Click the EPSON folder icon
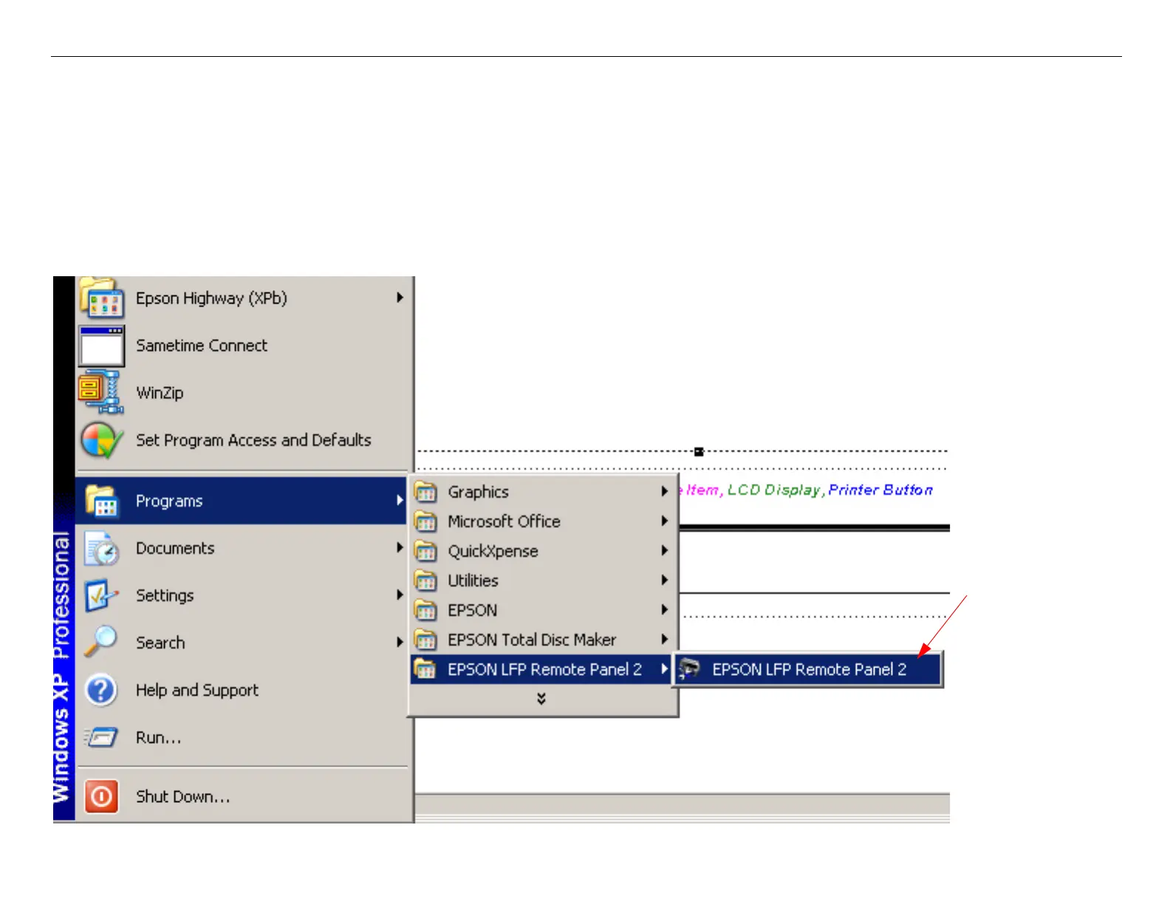 425,610
